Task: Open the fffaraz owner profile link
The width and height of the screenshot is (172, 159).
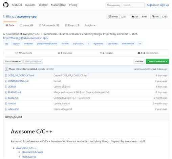Action: pyautogui.click(x=10, y=17)
